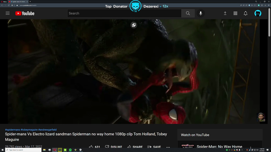271x152 pixels.
Task: Open the #andrewgarfield hashtag link
Action: [x=47, y=130]
